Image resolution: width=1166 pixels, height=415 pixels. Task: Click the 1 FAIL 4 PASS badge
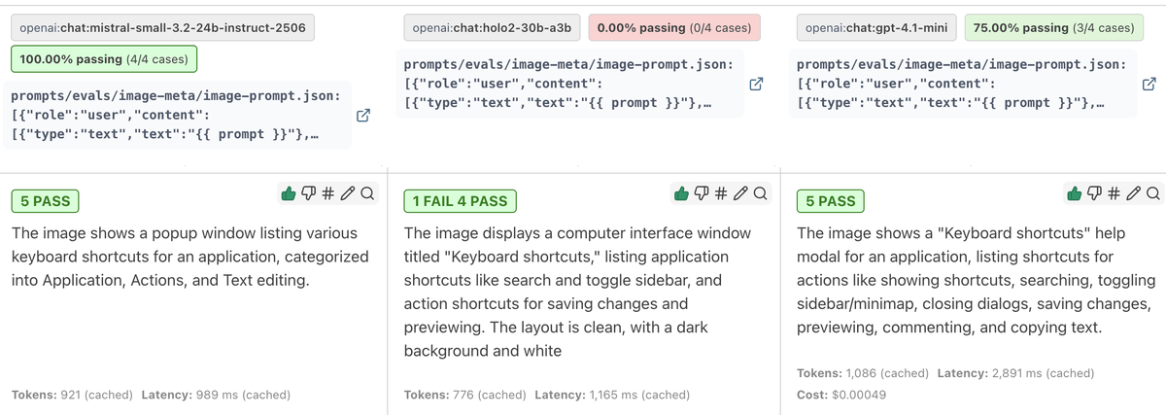tap(460, 201)
